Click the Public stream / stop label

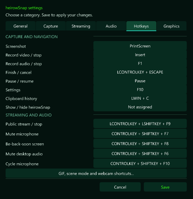click(x=24, y=124)
